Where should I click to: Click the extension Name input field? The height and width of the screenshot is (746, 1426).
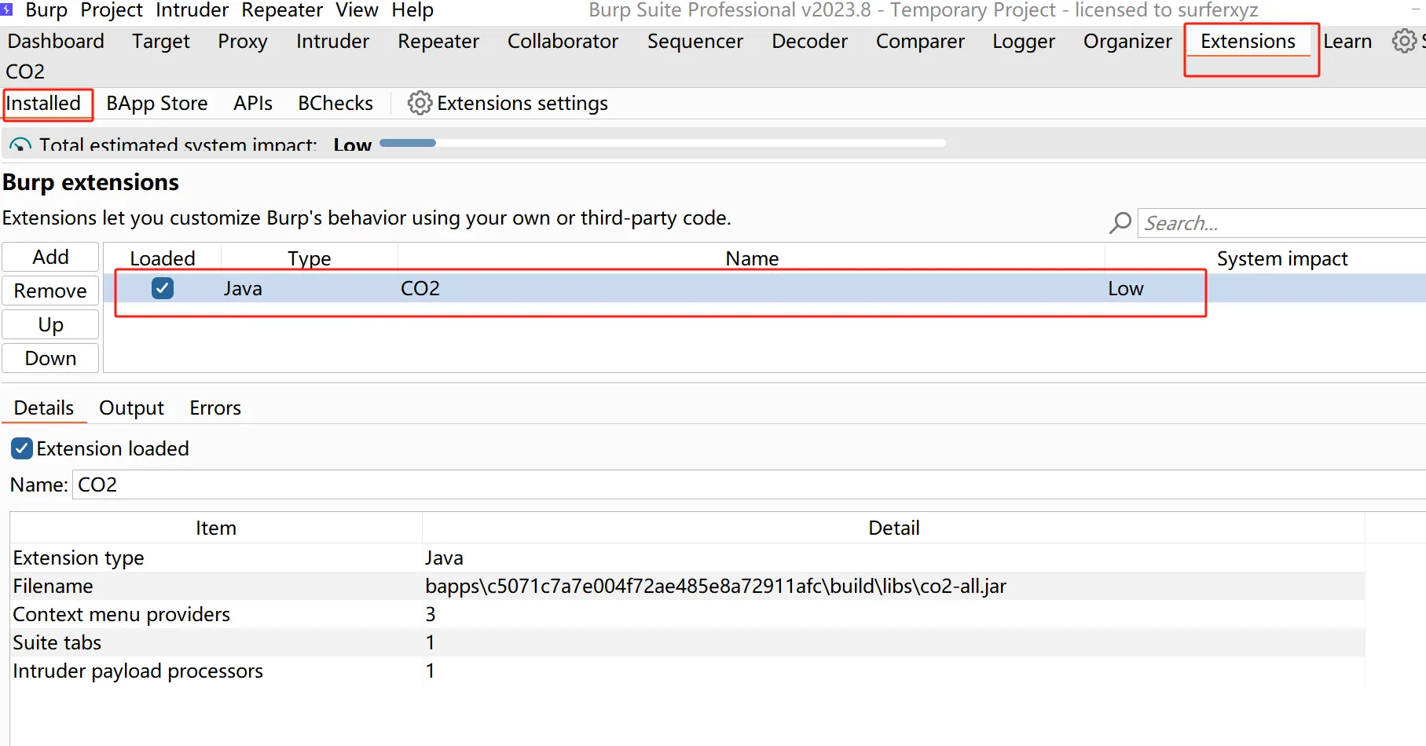[x=749, y=485]
